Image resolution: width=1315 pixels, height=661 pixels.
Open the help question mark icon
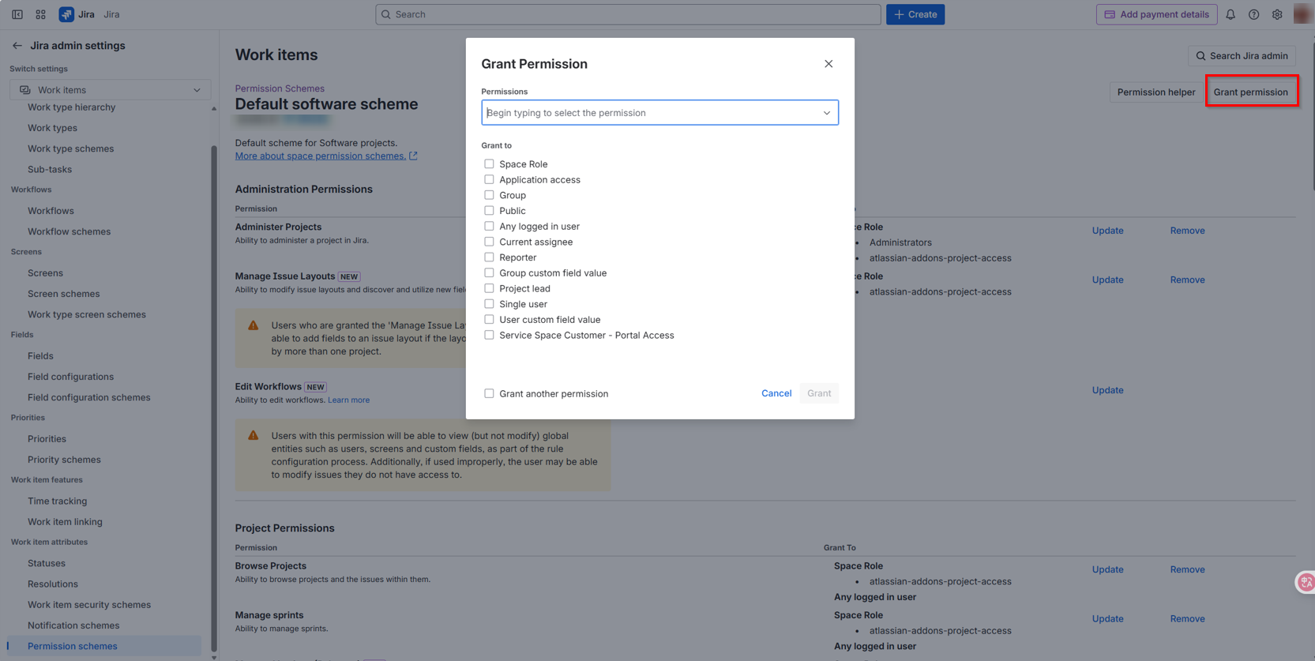pyautogui.click(x=1253, y=14)
